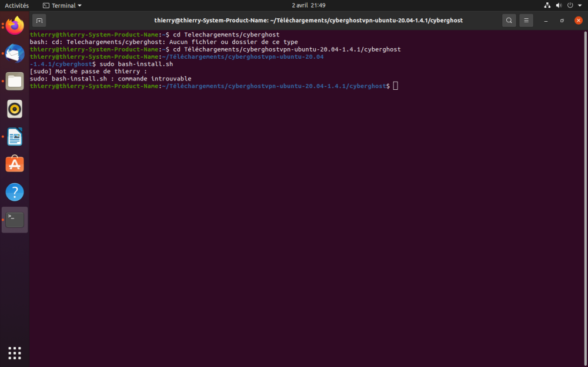
Task: Click at the active prompt cursor
Action: 395,86
